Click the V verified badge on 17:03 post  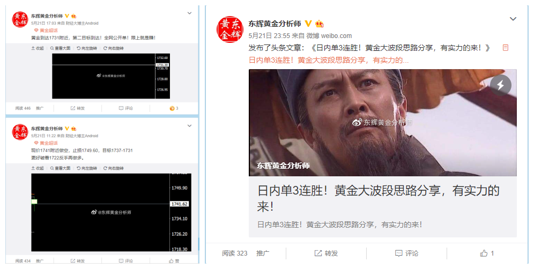tap(67, 16)
